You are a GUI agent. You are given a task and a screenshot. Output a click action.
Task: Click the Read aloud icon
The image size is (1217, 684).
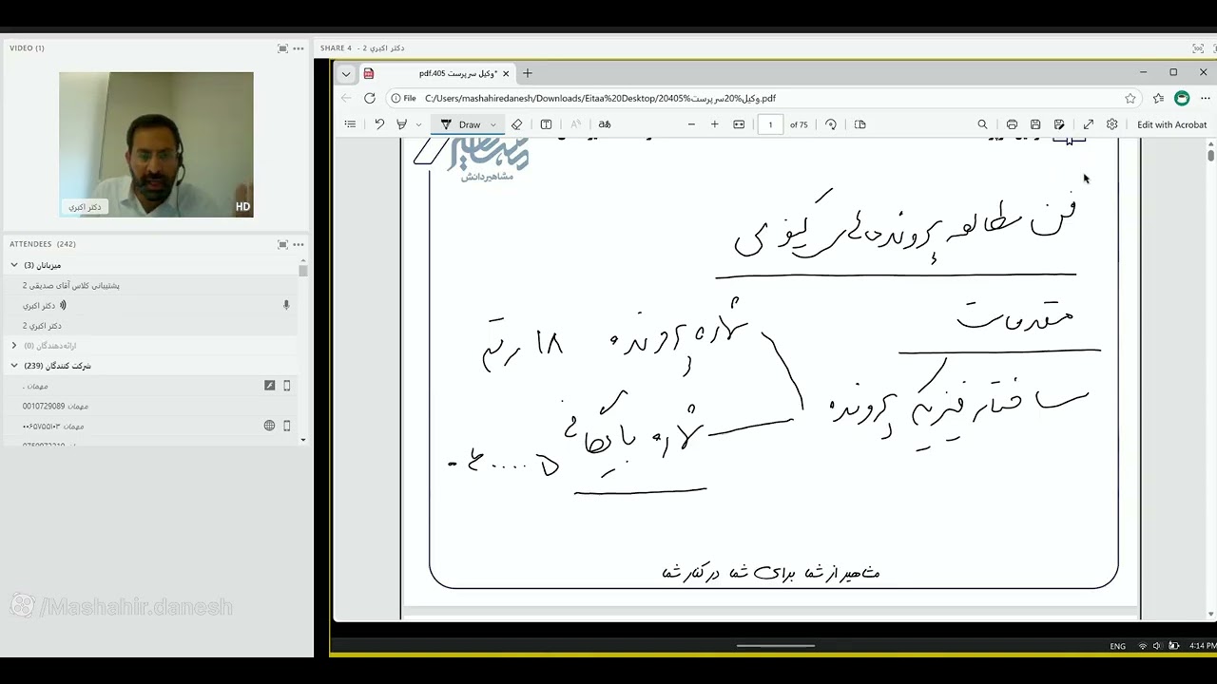pyautogui.click(x=575, y=124)
